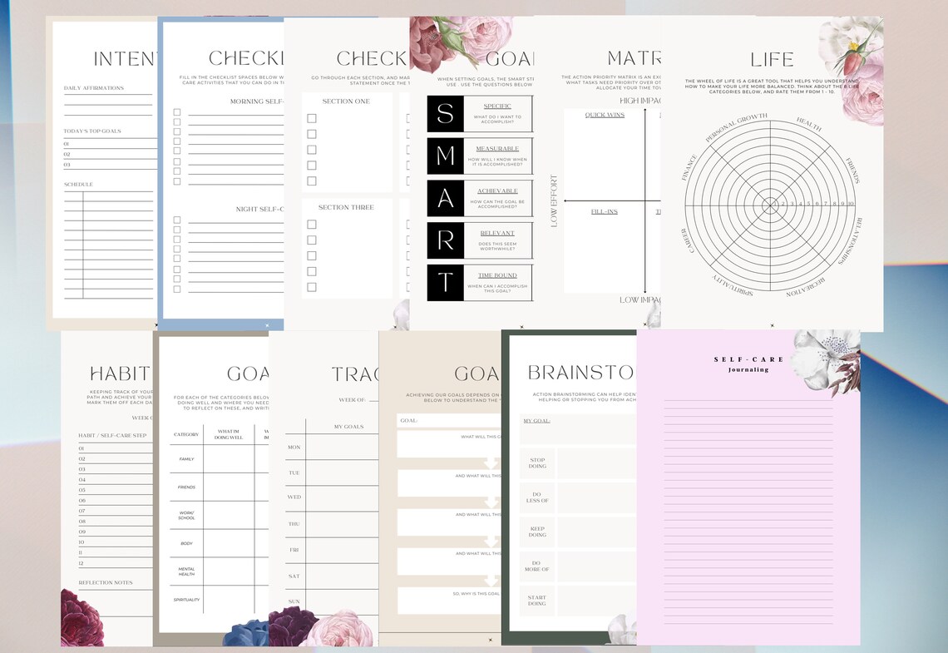
Task: Click rating number 5 on the Wheel of Life scale
Action: pyautogui.click(x=808, y=203)
